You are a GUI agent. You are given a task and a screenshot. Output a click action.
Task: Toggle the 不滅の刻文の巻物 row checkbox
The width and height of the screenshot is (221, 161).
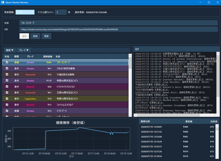tap(7, 74)
